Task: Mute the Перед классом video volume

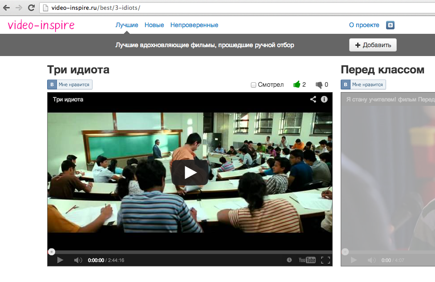Action: click(x=371, y=260)
